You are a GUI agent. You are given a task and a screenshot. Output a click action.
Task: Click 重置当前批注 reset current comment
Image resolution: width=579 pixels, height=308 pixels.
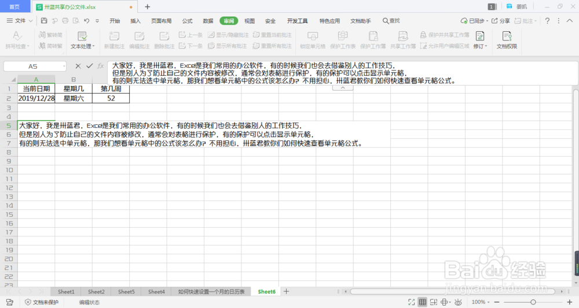(x=272, y=35)
